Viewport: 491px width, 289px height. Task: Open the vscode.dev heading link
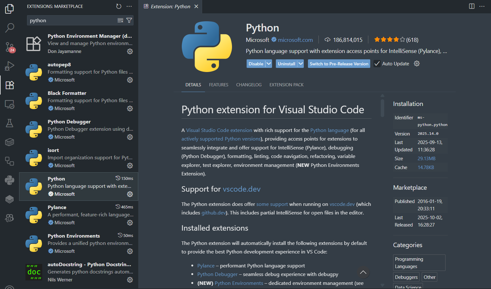pos(242,189)
